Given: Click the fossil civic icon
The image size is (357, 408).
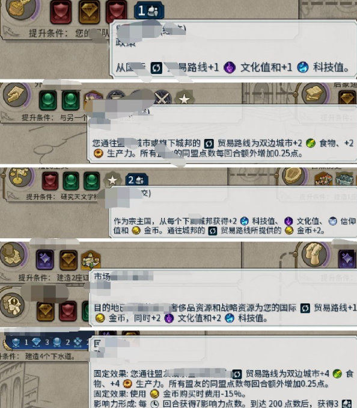Looking at the screenshot, I should [x=293, y=176].
